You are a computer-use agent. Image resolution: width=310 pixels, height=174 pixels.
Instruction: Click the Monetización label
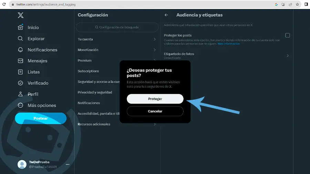(x=88, y=50)
